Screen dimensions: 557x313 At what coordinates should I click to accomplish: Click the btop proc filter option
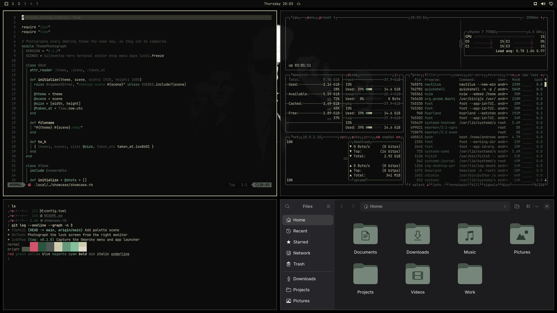(x=431, y=75)
